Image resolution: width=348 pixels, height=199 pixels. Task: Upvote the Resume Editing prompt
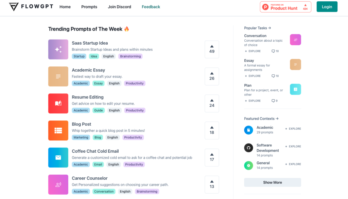click(212, 103)
